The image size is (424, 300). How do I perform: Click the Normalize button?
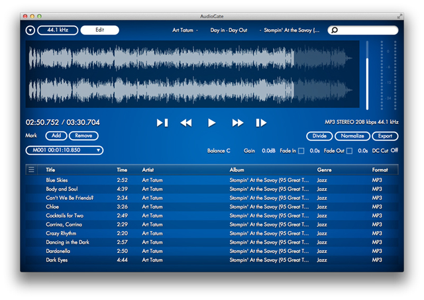[x=352, y=136]
